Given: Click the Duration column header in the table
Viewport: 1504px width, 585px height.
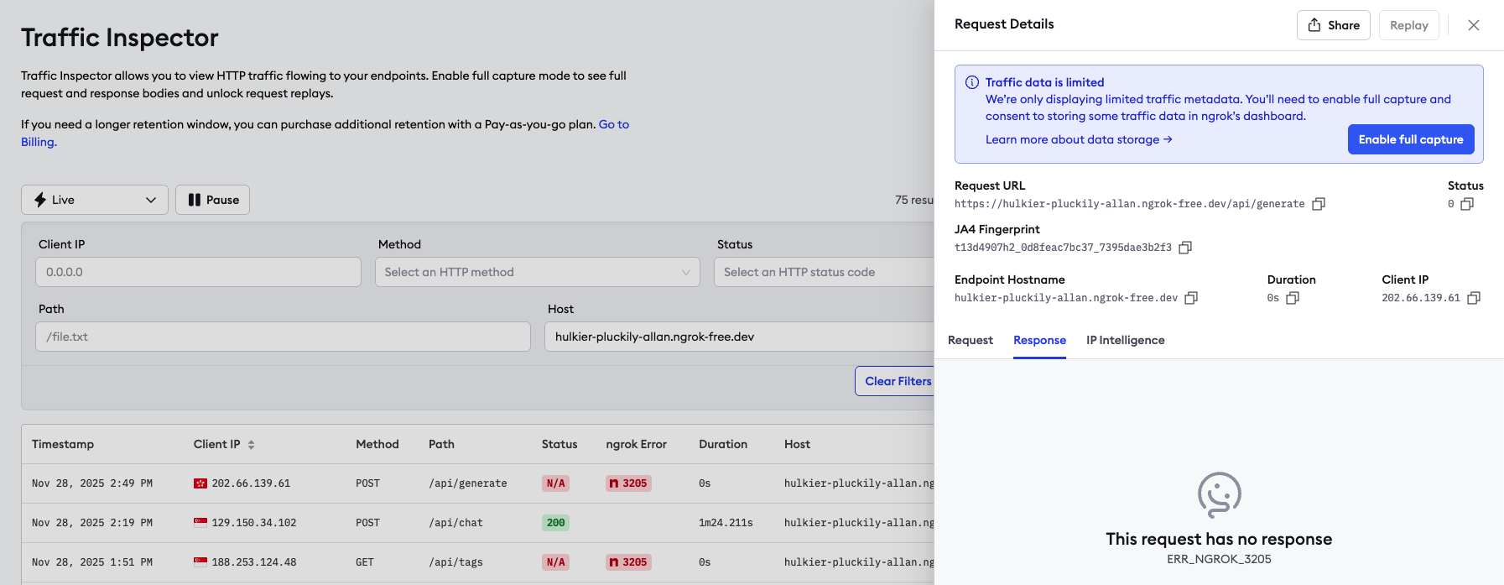Looking at the screenshot, I should pos(723,444).
